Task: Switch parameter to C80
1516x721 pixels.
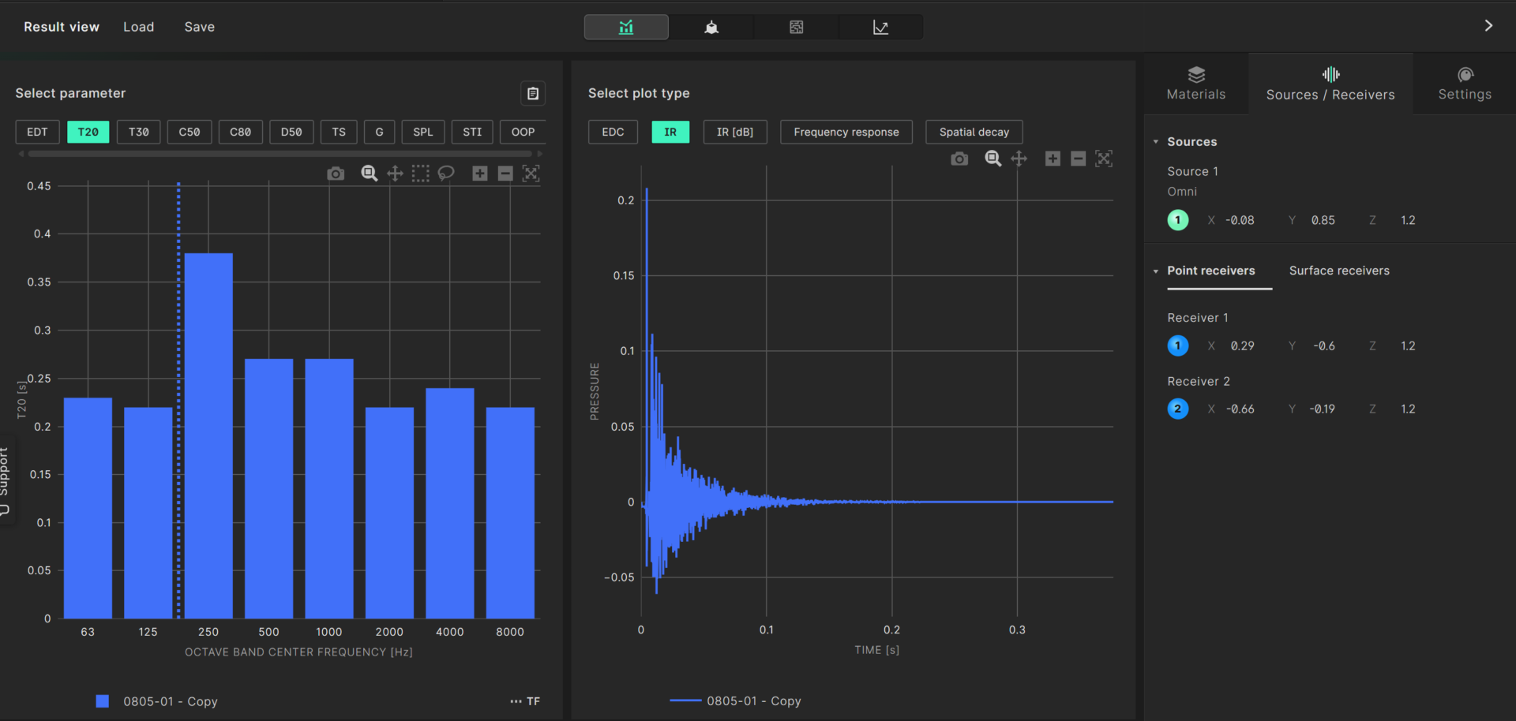Action: coord(240,132)
